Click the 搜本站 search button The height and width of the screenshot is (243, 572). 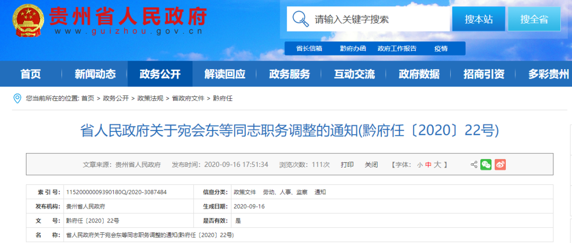(479, 19)
